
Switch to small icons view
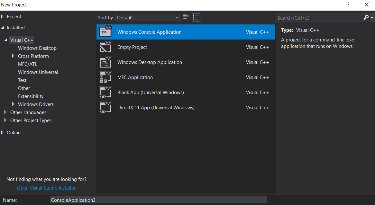coord(186,17)
